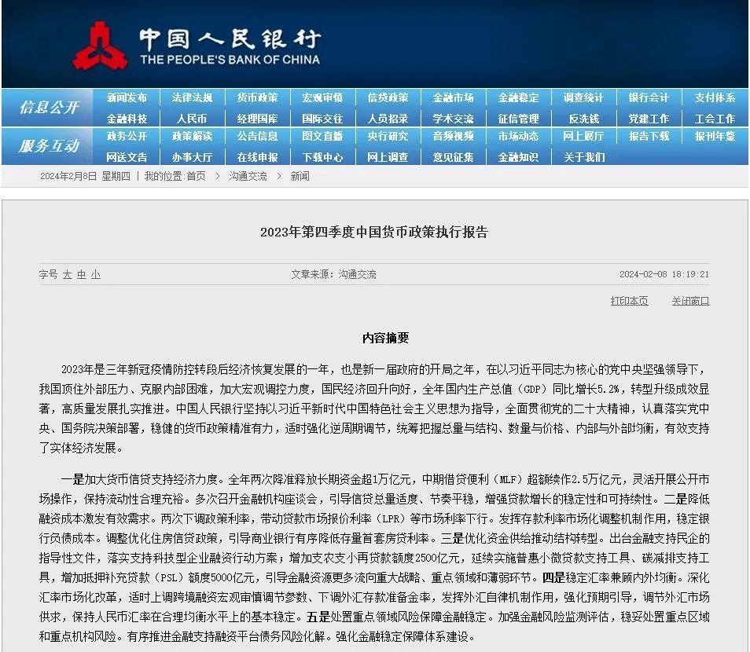Viewport: 750px width, 652px height.
Task: Go to 银行会计 section
Action: click(649, 97)
